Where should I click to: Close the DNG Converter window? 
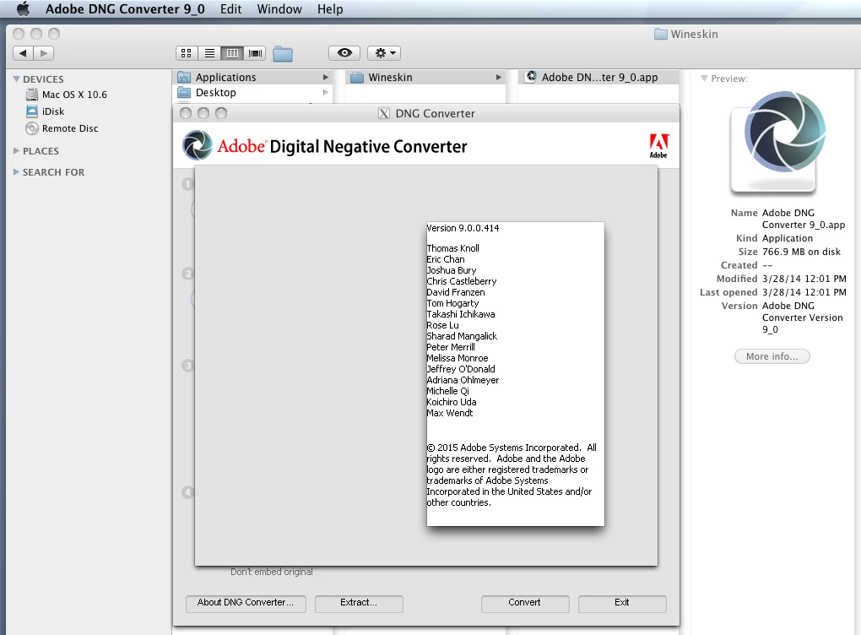186,113
